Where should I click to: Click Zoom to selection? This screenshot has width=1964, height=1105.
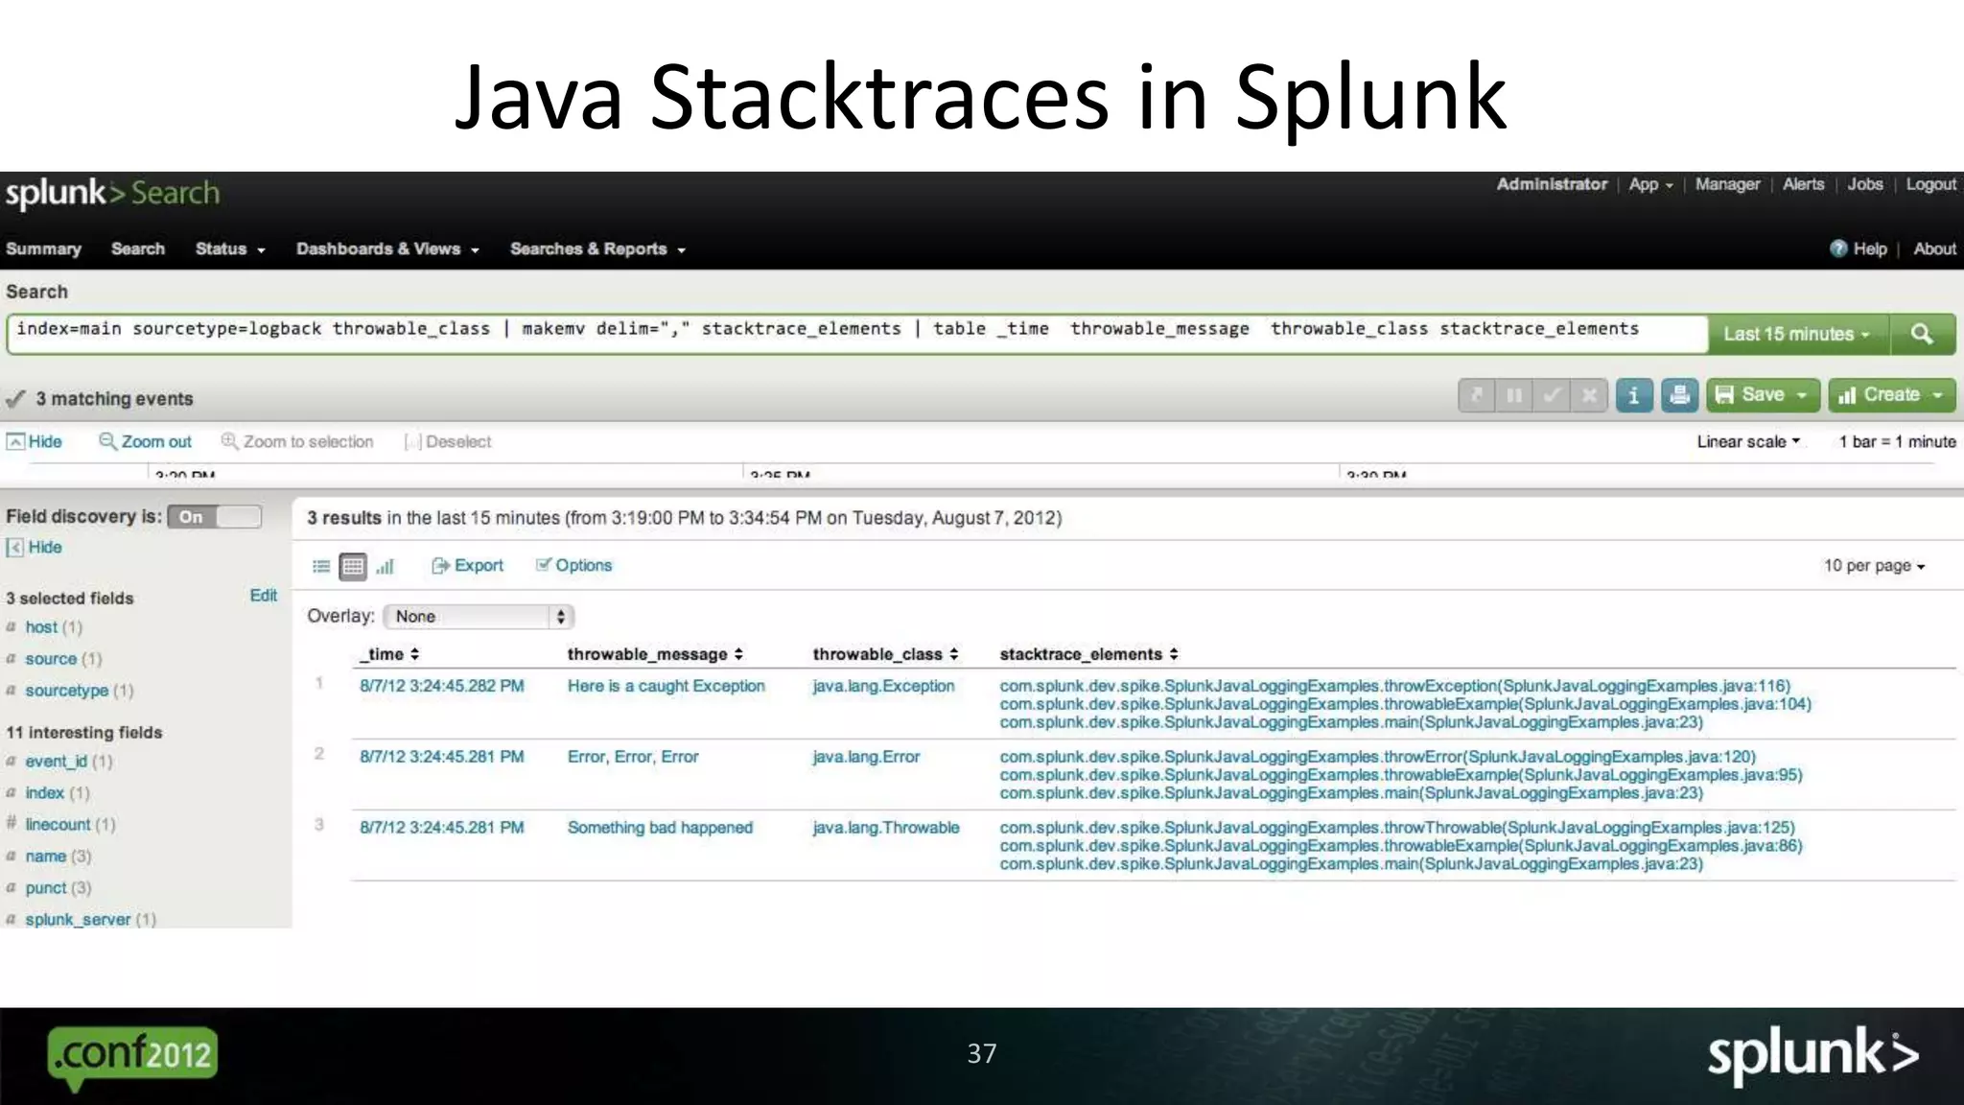(297, 441)
